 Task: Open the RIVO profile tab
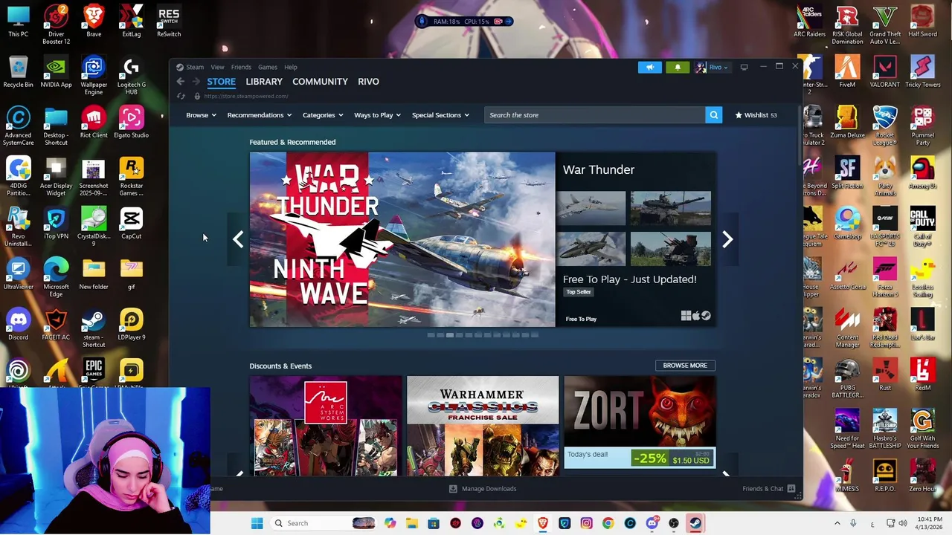[x=368, y=82]
